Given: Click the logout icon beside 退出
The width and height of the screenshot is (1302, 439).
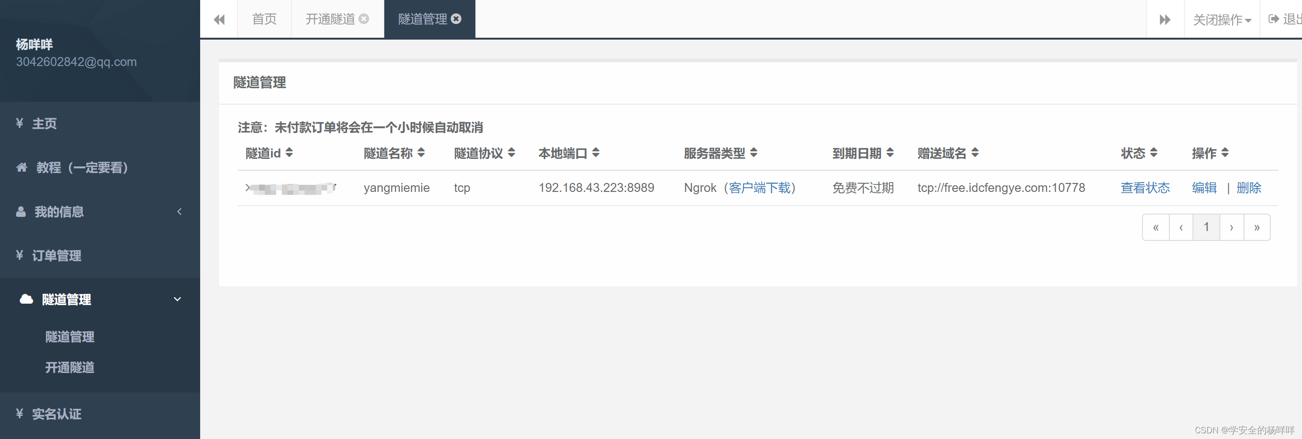Looking at the screenshot, I should coord(1273,19).
